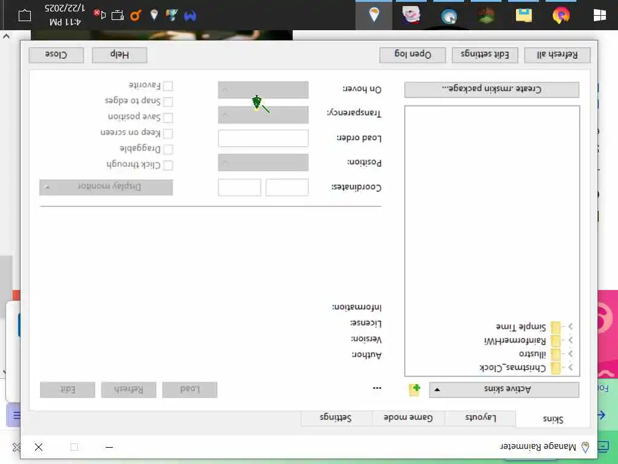This screenshot has width=618, height=464.
Task: Click the Christmas_Clock folder icon
Action: (x=556, y=368)
